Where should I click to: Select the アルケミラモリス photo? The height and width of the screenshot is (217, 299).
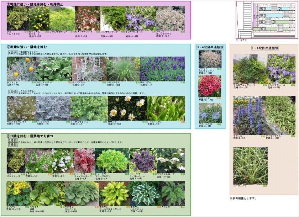(x=89, y=108)
